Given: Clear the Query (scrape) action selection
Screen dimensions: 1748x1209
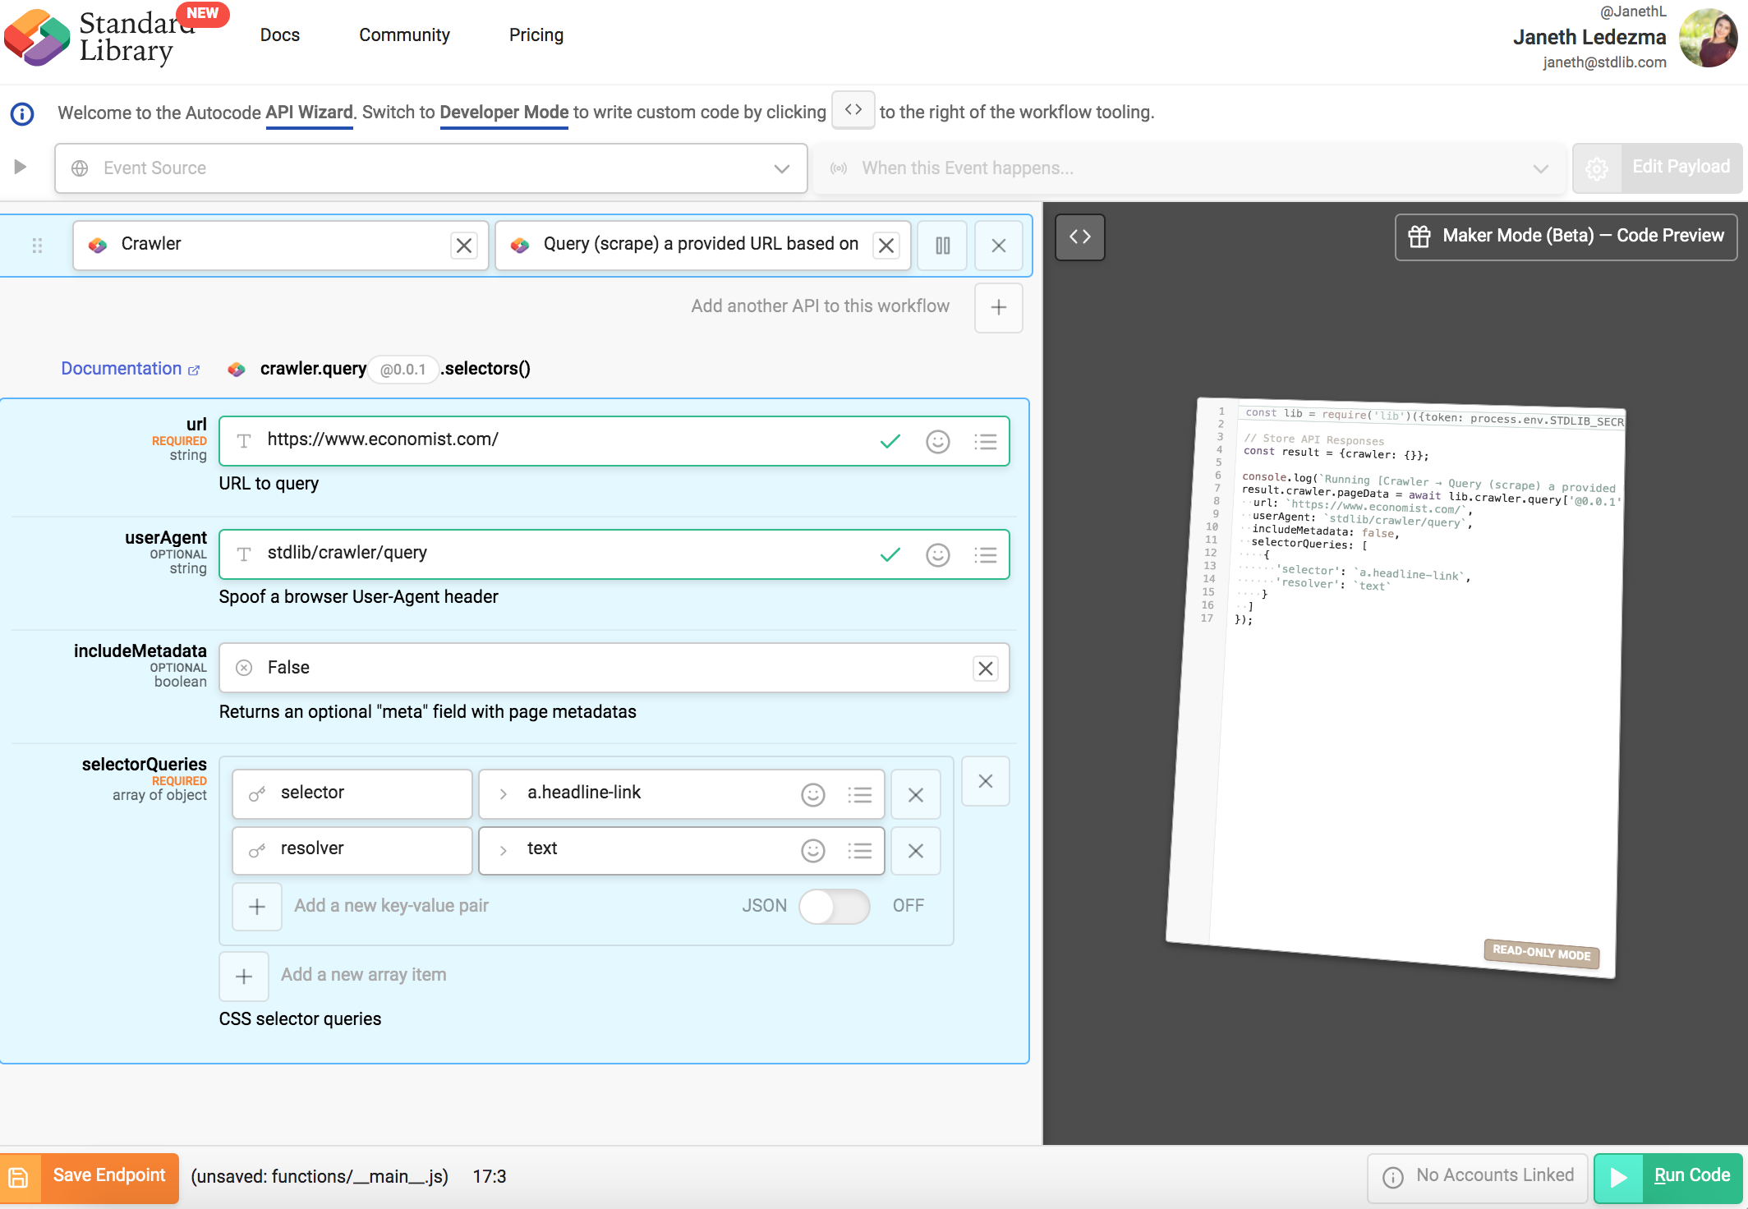Looking at the screenshot, I should tap(886, 246).
